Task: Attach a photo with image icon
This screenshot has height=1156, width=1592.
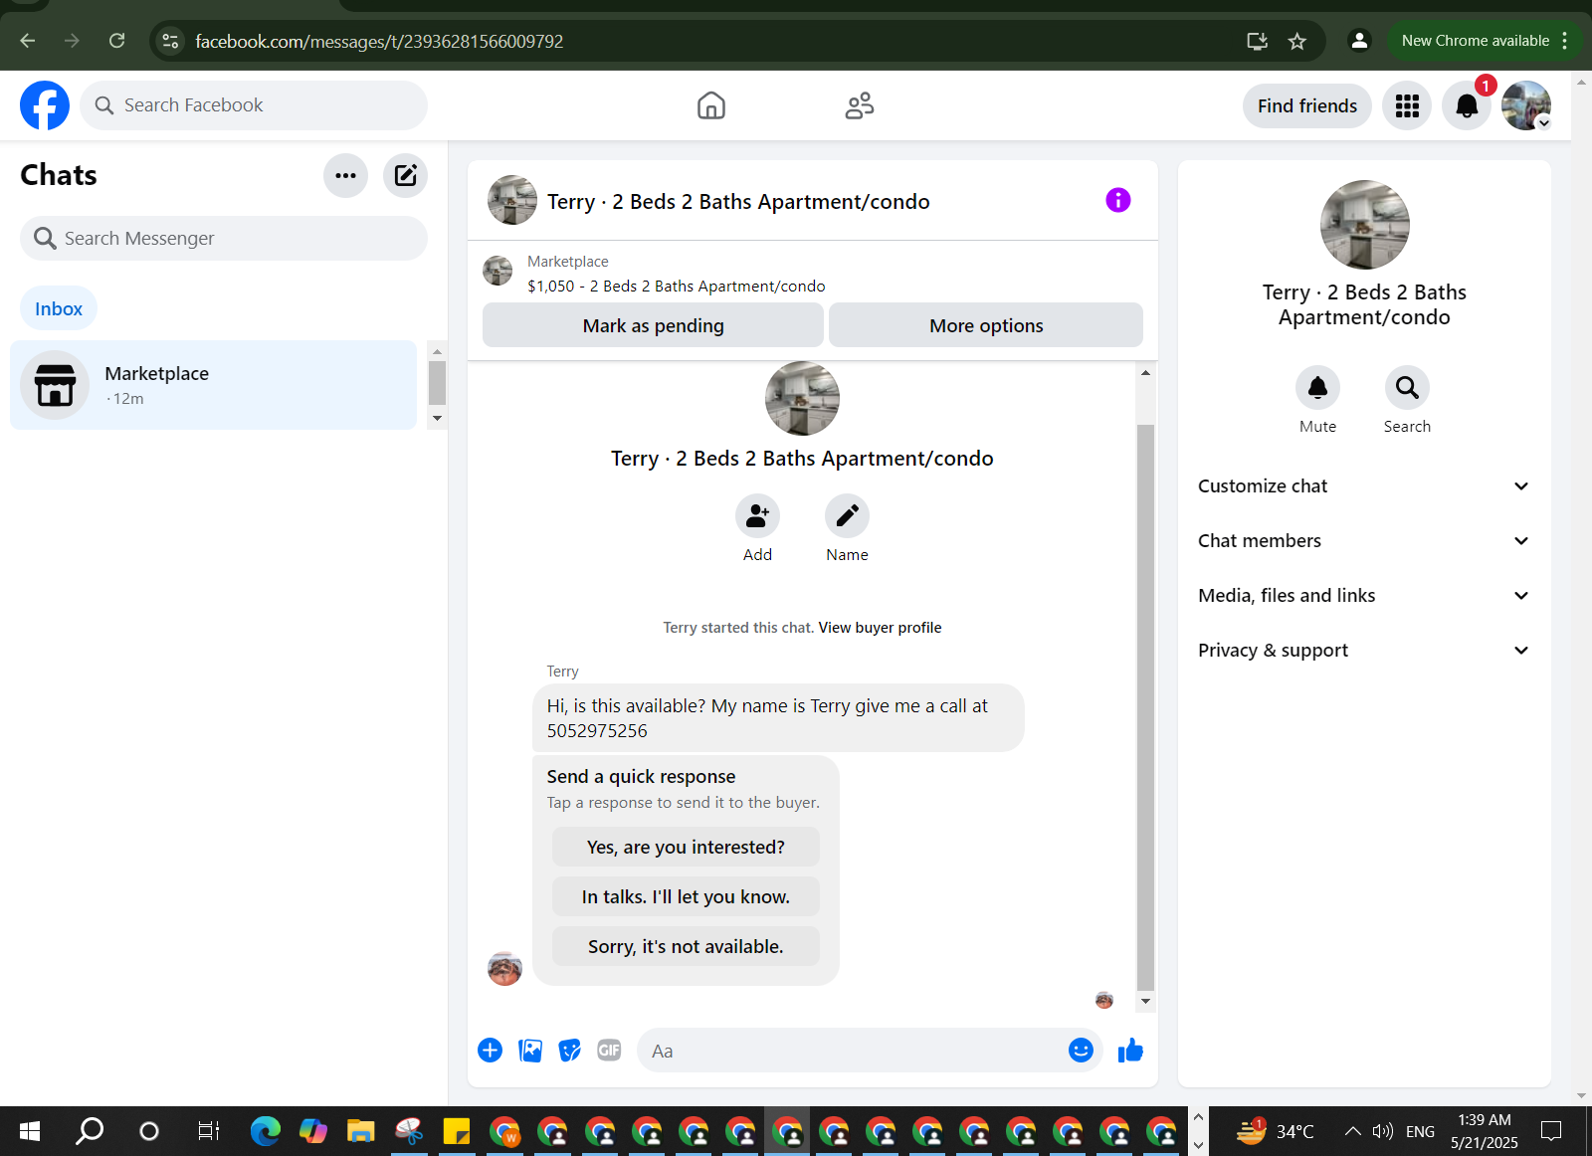Action: point(530,1051)
